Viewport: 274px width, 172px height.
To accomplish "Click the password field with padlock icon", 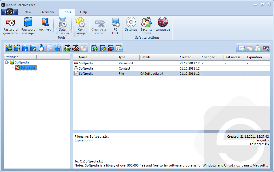I will 266,48.
